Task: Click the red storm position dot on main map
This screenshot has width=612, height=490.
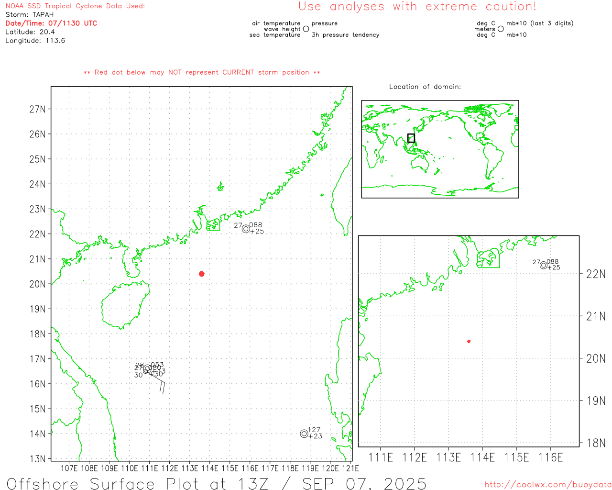Action: point(202,274)
